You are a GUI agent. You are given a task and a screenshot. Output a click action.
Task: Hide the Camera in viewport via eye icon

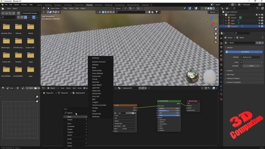(259, 17)
